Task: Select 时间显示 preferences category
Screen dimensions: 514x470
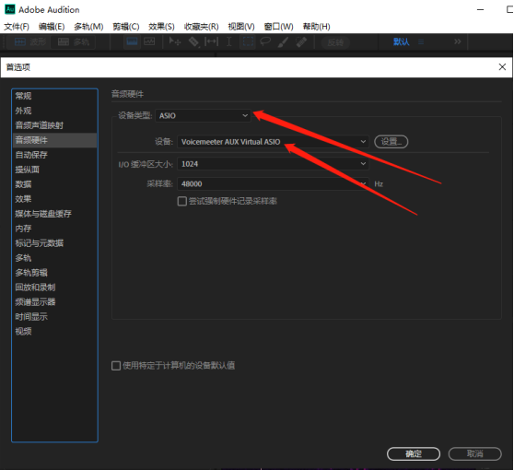Action: (54, 317)
